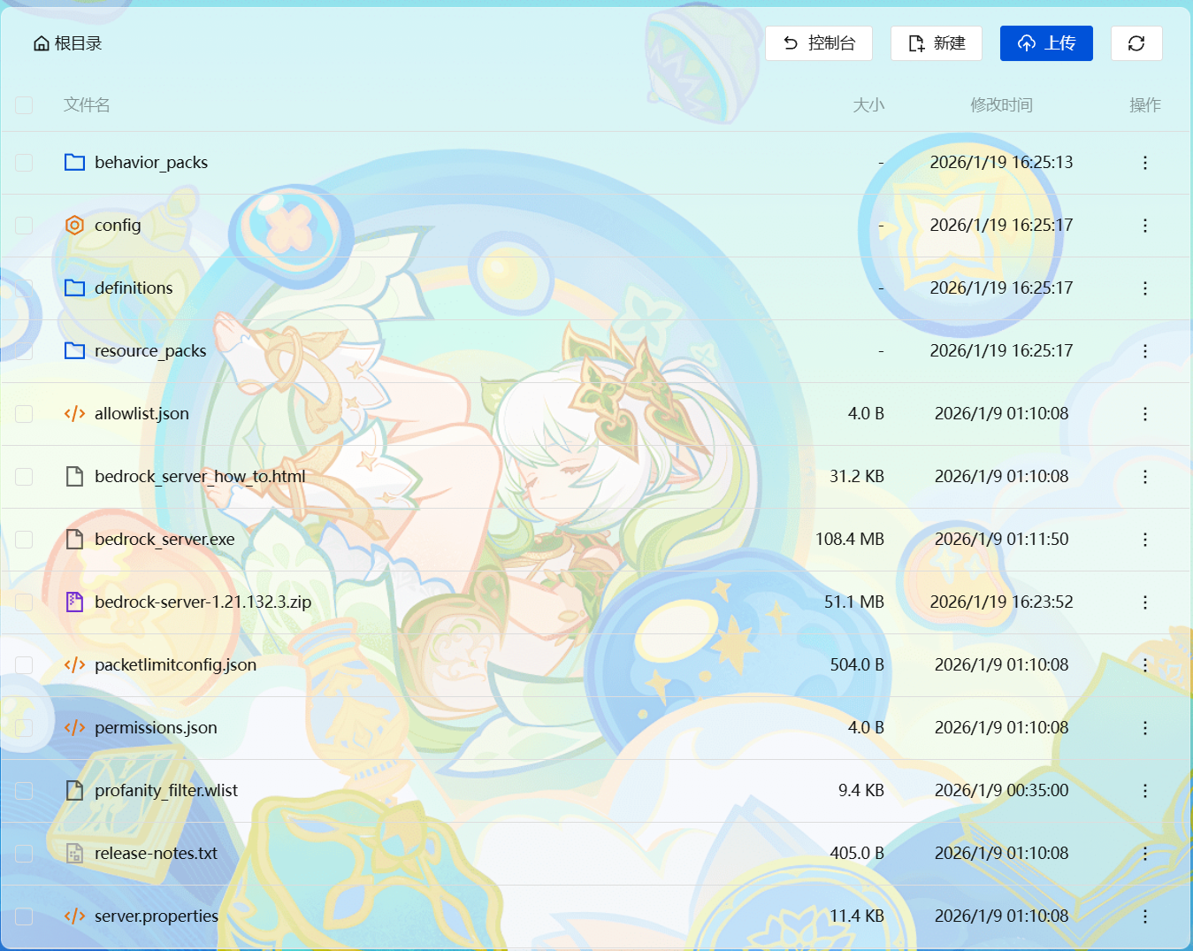
Task: Click the 文件名 column header
Action: [87, 105]
